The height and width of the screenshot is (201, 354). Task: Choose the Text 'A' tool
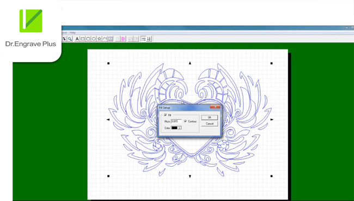tap(77, 39)
